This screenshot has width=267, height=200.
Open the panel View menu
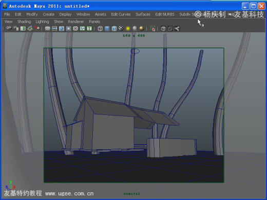click(8, 22)
